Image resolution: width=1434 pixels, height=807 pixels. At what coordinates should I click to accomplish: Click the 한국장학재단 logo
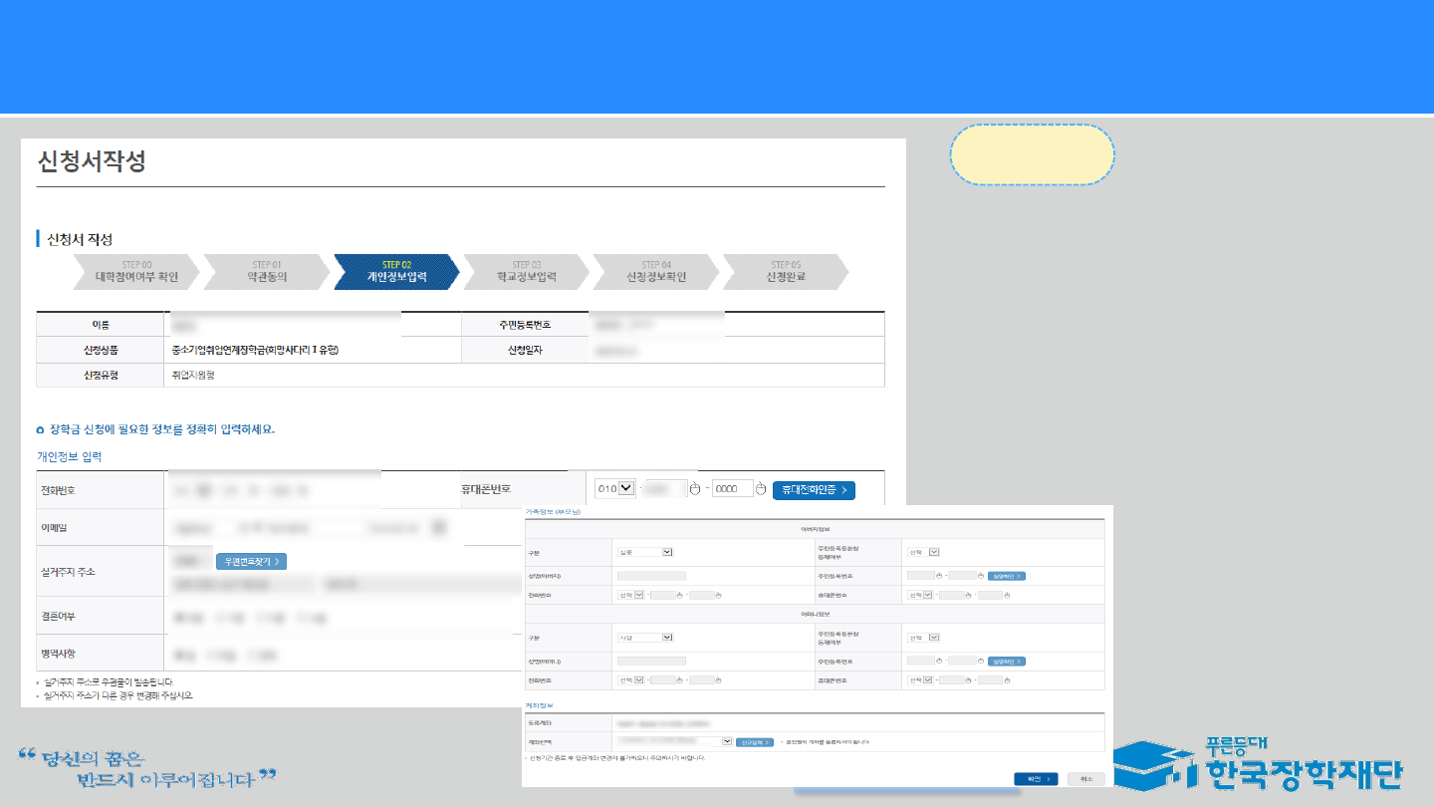pyautogui.click(x=1257, y=764)
